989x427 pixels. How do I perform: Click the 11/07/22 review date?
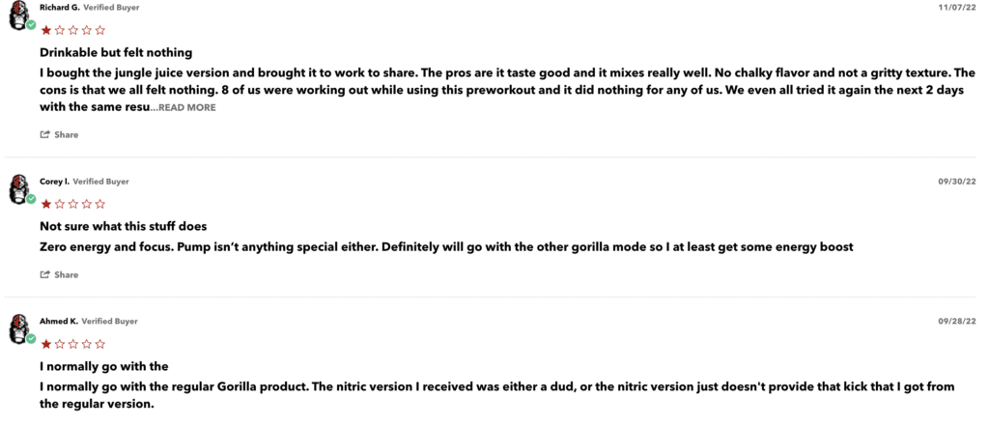tap(957, 8)
